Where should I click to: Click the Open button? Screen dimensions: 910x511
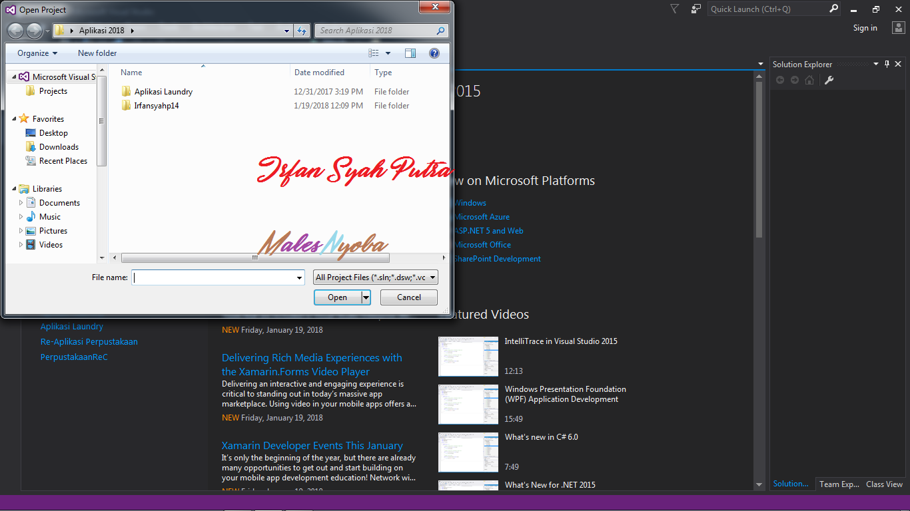[338, 297]
